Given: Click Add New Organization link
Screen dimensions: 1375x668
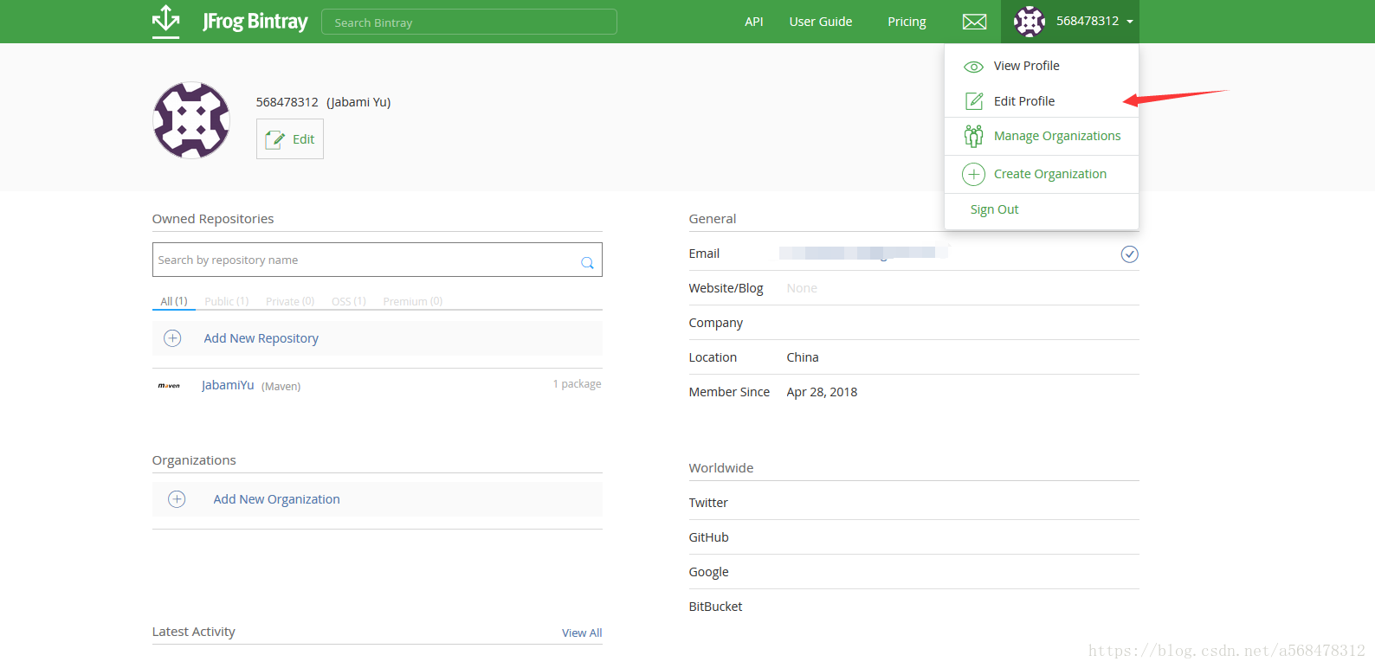Looking at the screenshot, I should point(276,499).
